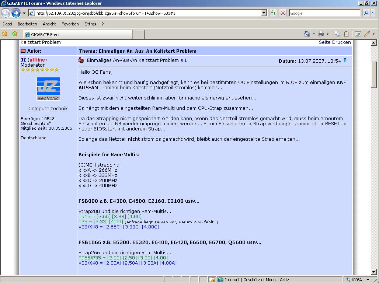
Task: Click the green 'P965 = [2.66] [3.33] [4.00]' line
Action: click(x=110, y=217)
